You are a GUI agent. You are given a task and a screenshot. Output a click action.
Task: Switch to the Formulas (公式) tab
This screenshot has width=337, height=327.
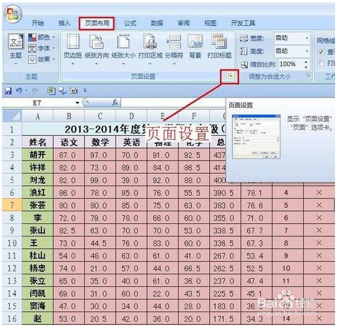click(x=130, y=23)
